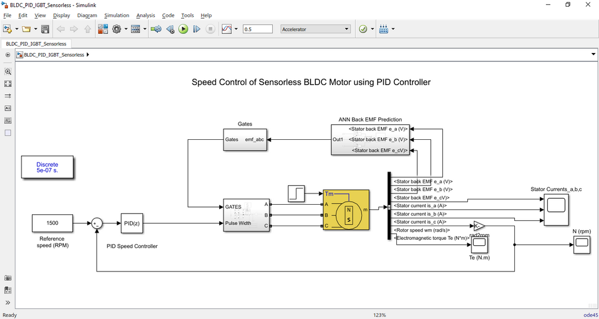Expand the address bar dropdown arrow
The width and height of the screenshot is (599, 319).
593,55
